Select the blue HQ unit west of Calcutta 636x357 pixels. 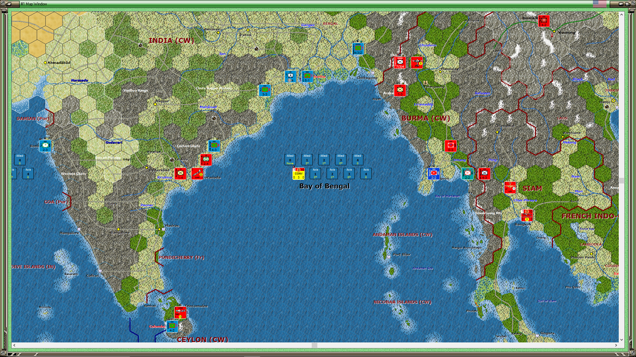(291, 76)
